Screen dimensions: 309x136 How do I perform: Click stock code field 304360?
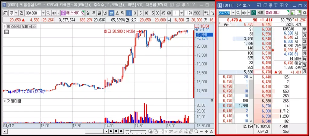[33, 13]
